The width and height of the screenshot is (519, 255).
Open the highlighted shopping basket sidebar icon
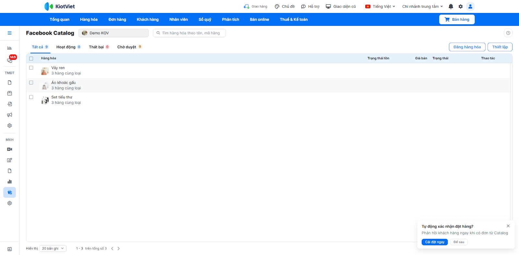coord(10,192)
